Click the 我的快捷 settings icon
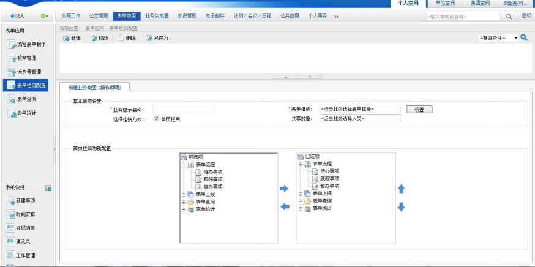535x267 pixels. [48, 188]
